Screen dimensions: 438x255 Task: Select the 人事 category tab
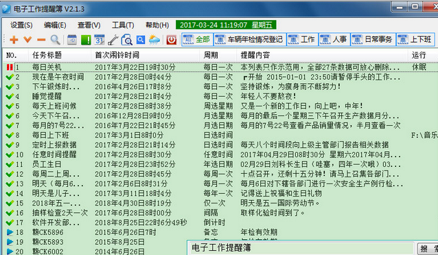334,39
